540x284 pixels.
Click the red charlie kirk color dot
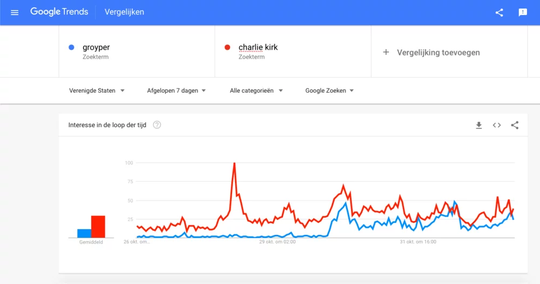coord(228,47)
